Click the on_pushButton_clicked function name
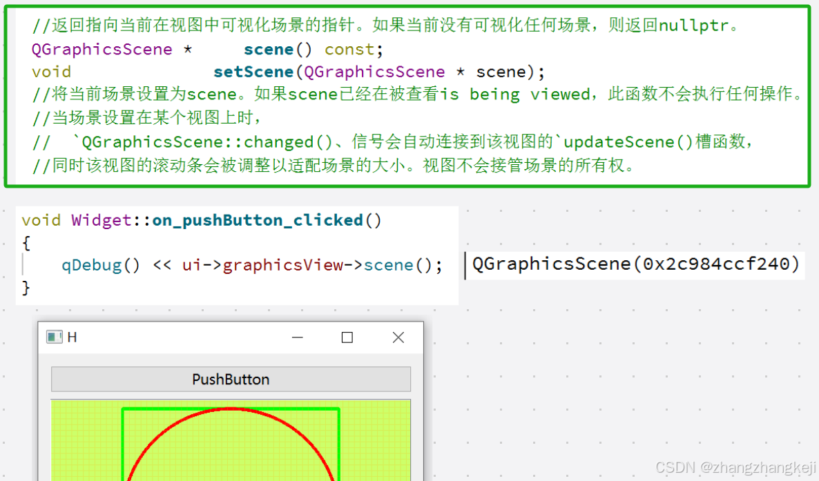This screenshot has width=819, height=481. (258, 220)
